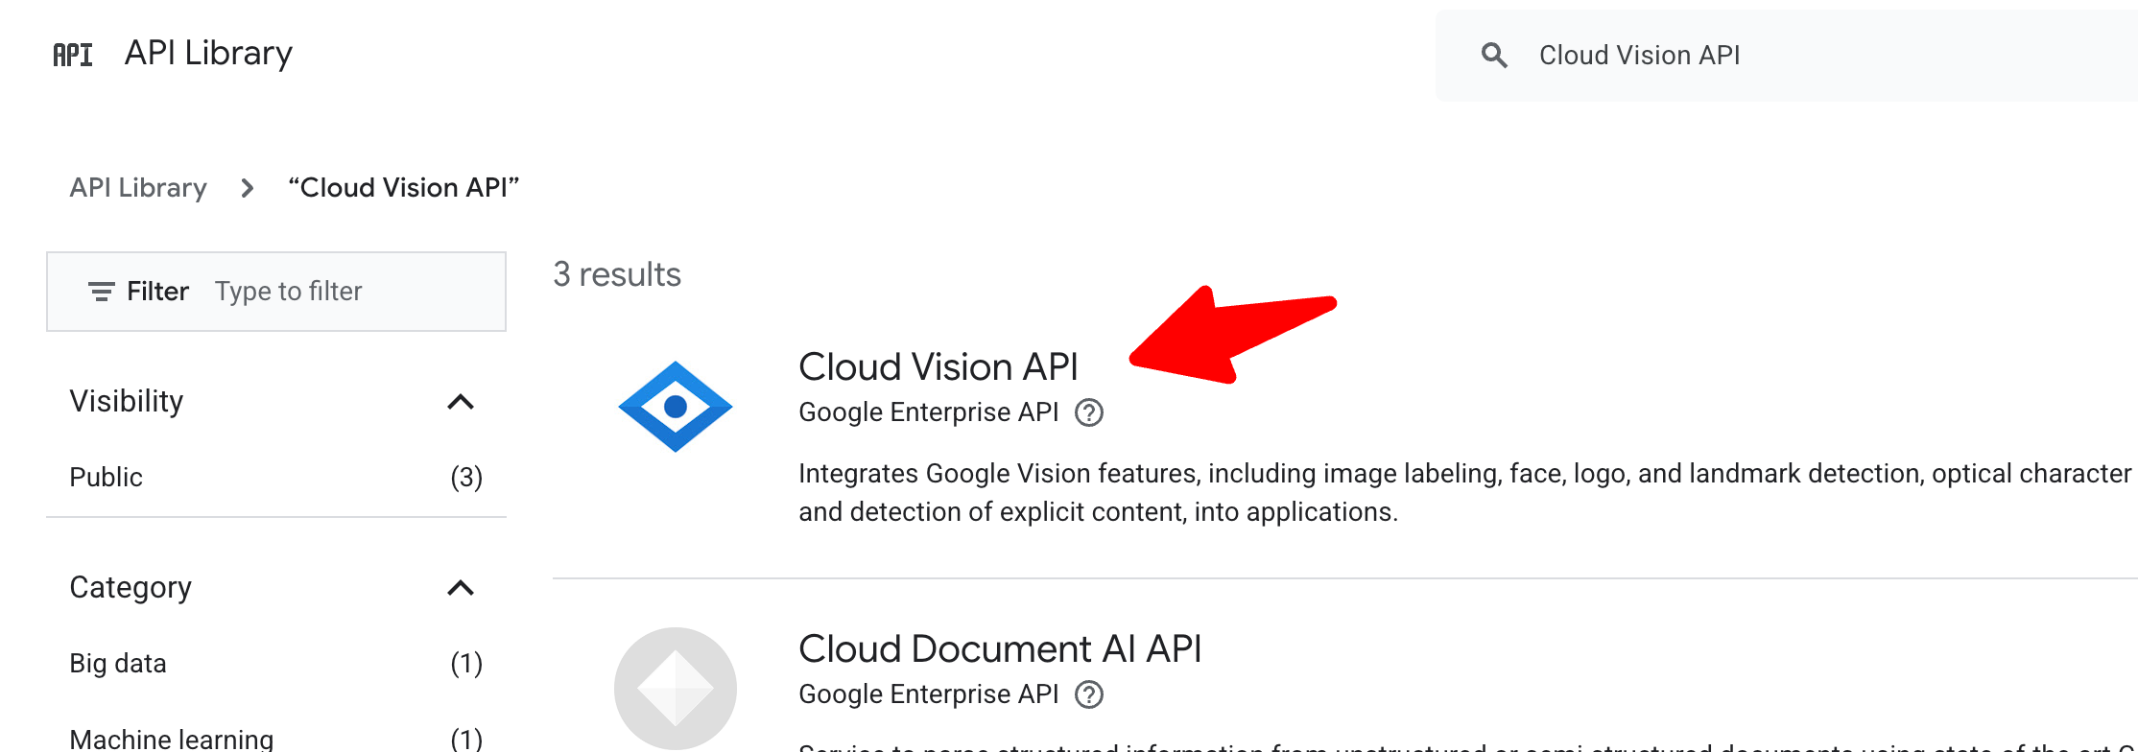Click the Filter lines icon
Viewport: 2138px width, 752px height.
click(101, 292)
